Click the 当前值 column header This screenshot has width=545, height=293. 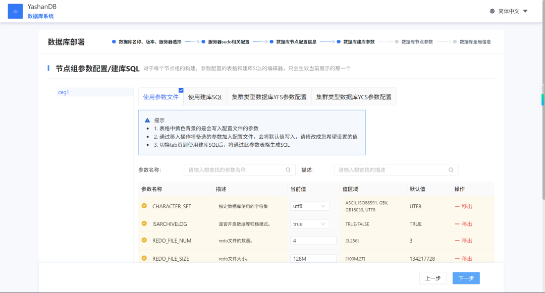(x=298, y=189)
